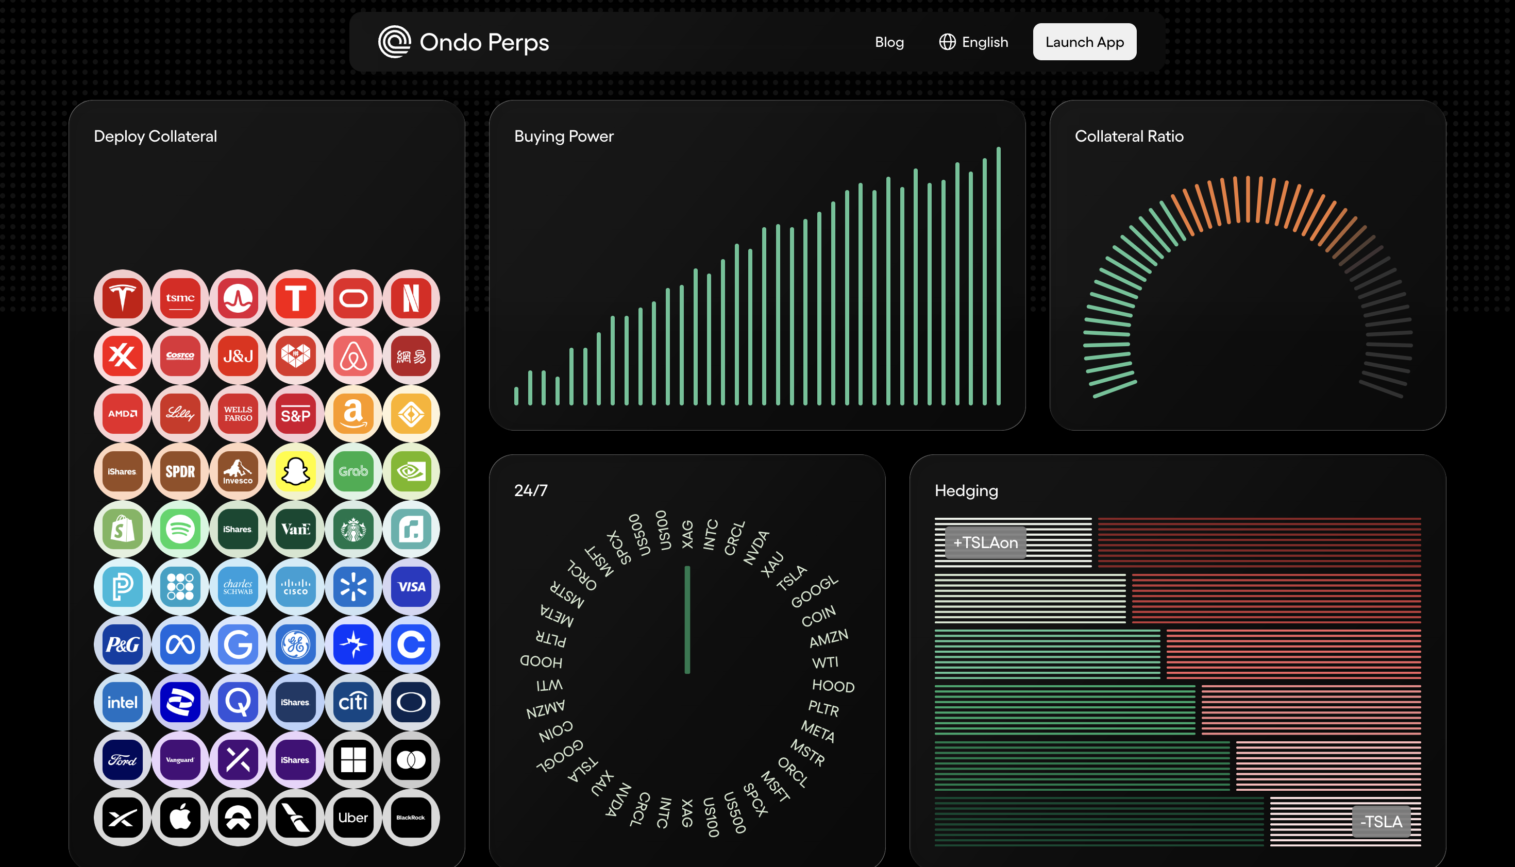Click the Uber logo icon
The height and width of the screenshot is (867, 1515).
353,818
